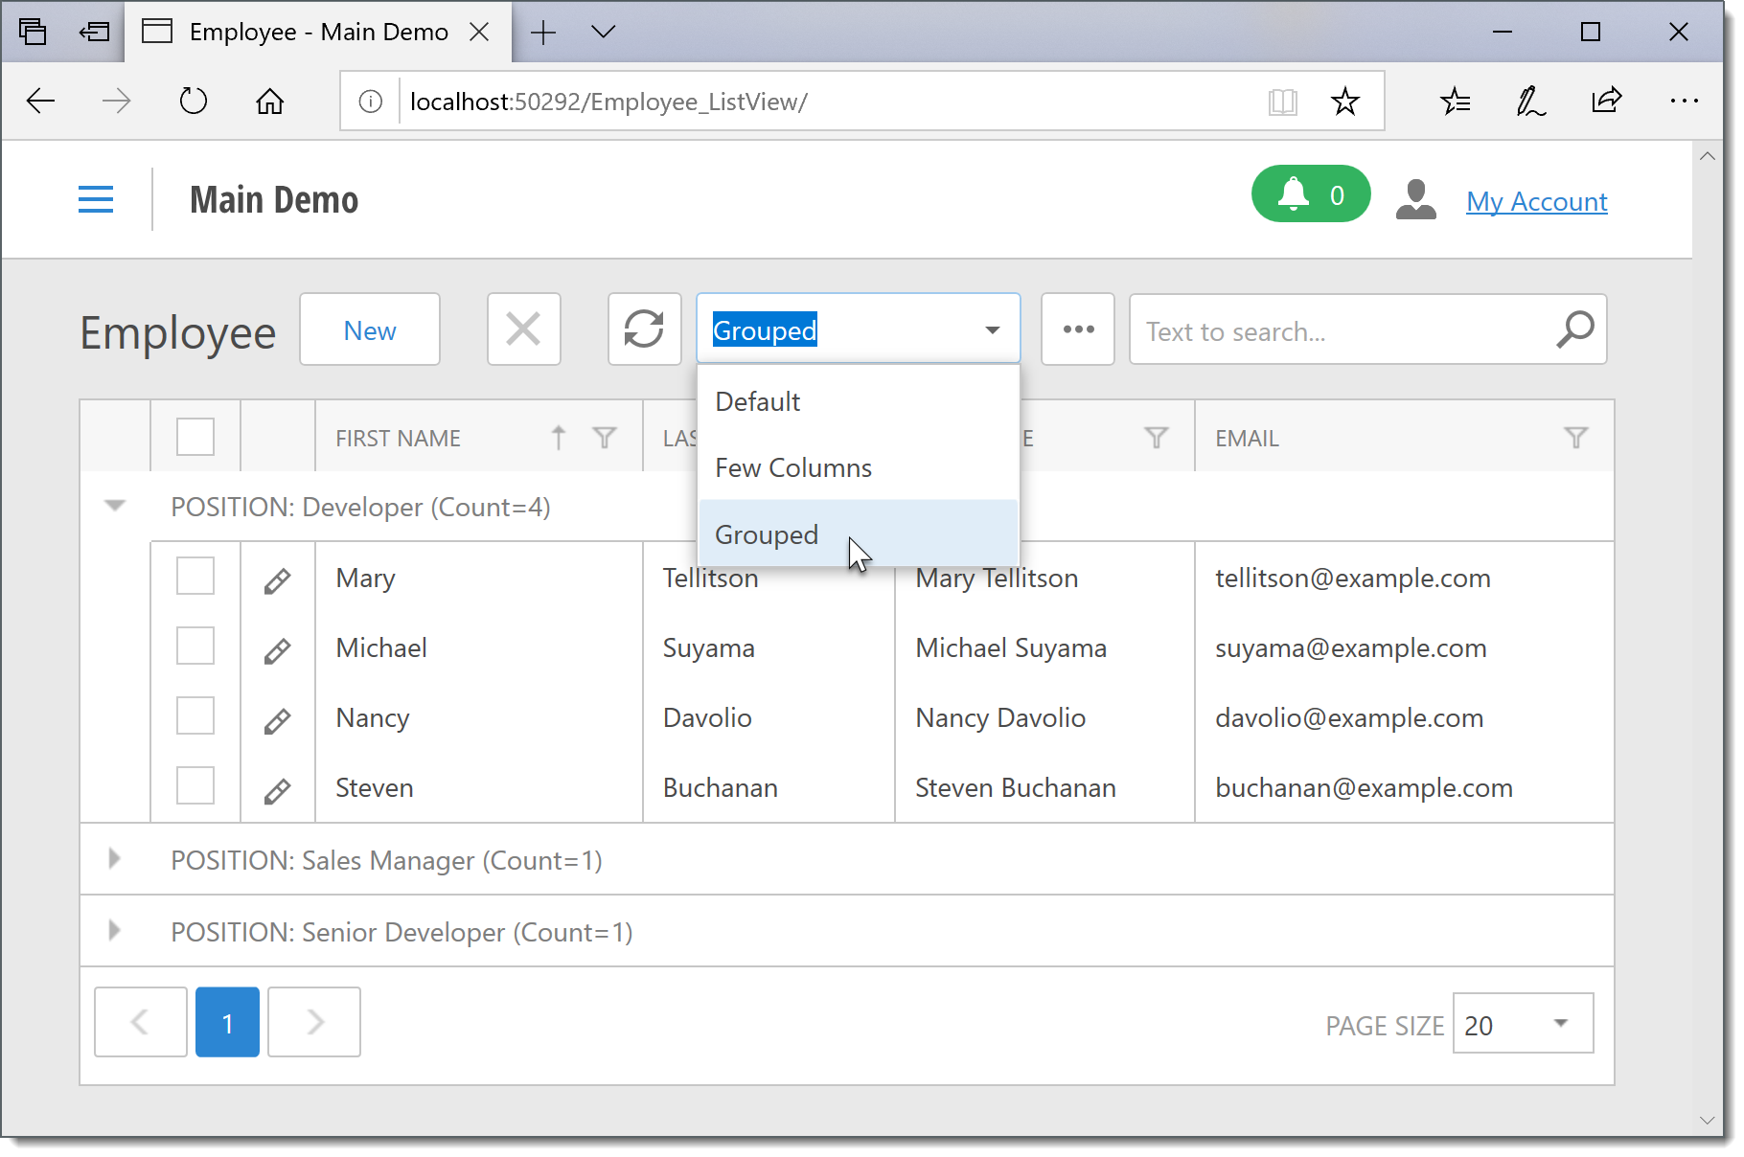Click the notifications bell badge
Image resolution: width=1744 pixels, height=1157 pixels.
(x=1310, y=195)
